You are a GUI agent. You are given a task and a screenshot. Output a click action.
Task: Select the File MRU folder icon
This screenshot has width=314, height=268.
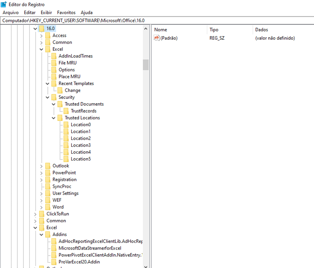[54, 63]
